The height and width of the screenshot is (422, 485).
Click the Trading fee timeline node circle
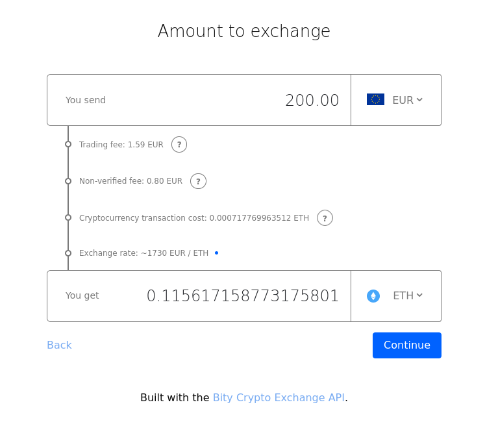tap(68, 144)
